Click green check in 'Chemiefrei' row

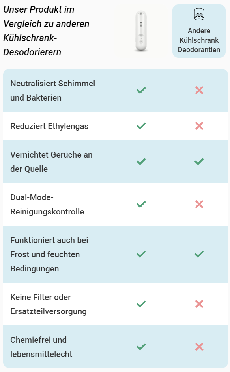(141, 347)
